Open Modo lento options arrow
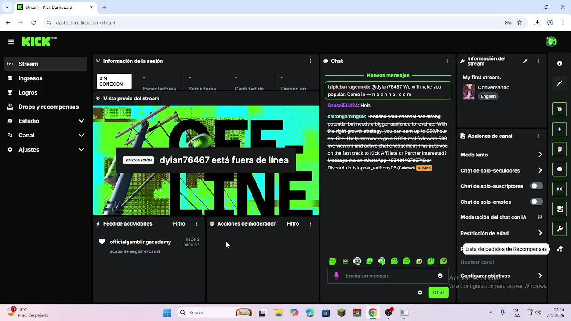This screenshot has width=571, height=321. tap(540, 155)
